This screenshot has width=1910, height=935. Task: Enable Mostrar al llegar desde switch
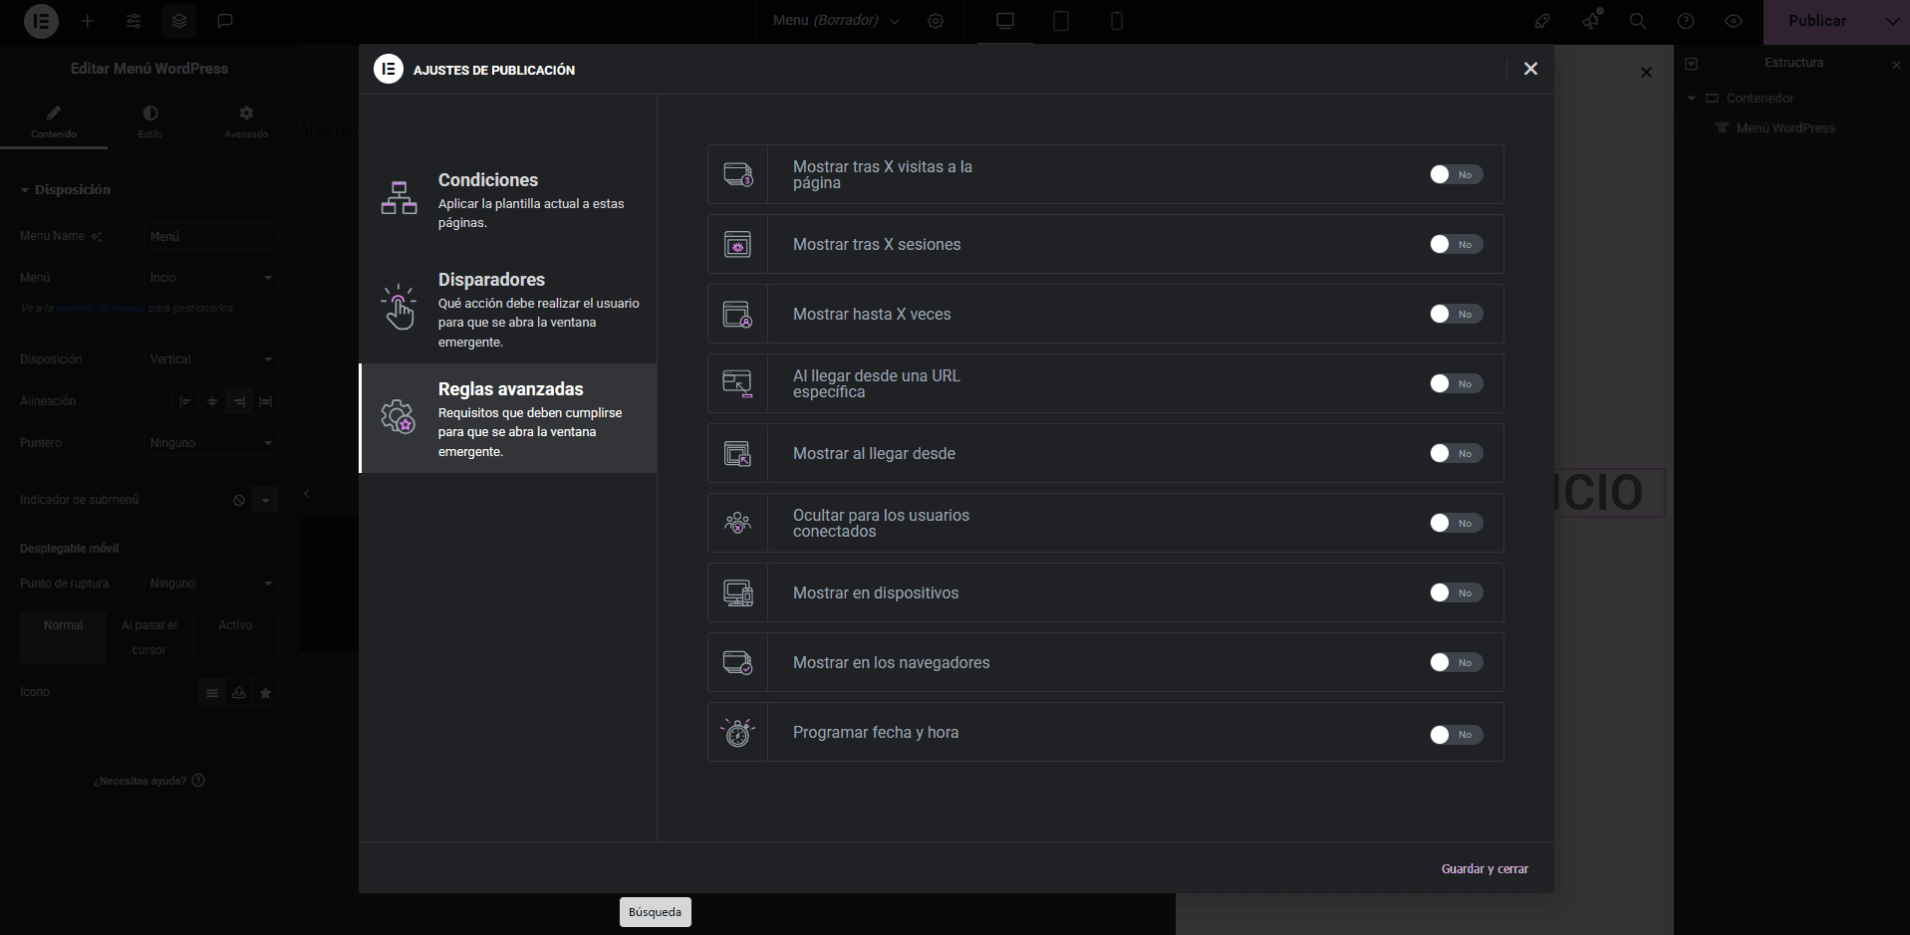1457,453
